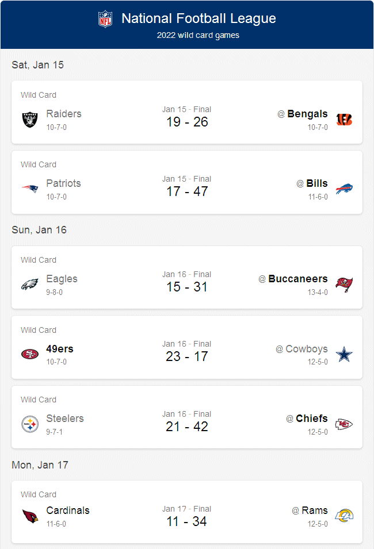Viewport: 374px width, 549px height.
Task: Select the Steelers logo
Action: [30, 423]
